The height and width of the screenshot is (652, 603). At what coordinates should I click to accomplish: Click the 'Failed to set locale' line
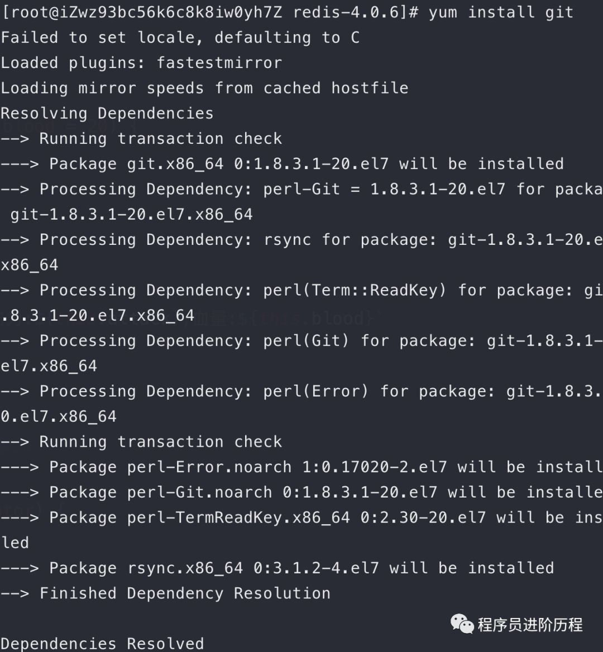coord(180,37)
